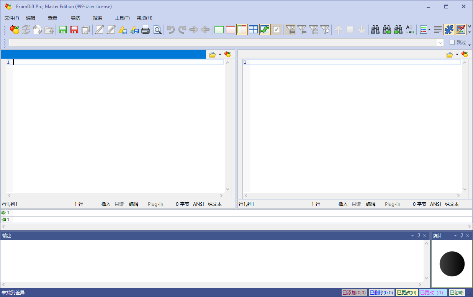Enable the 跳过 checkbox

(452, 43)
